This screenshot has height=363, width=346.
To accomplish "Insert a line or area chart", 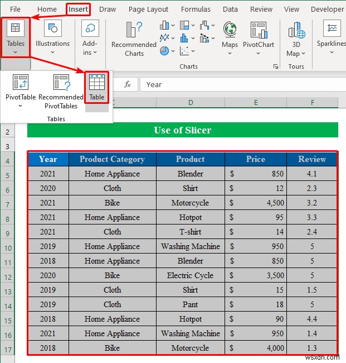I will 164,38.
